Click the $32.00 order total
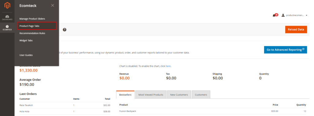 click(x=107, y=105)
